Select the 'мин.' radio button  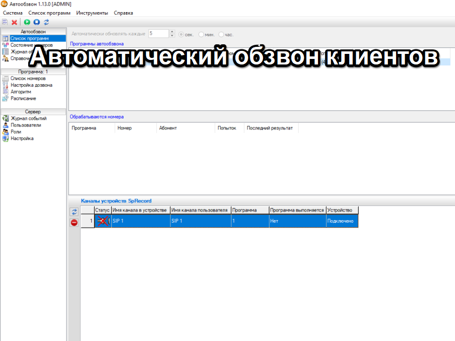pos(202,34)
